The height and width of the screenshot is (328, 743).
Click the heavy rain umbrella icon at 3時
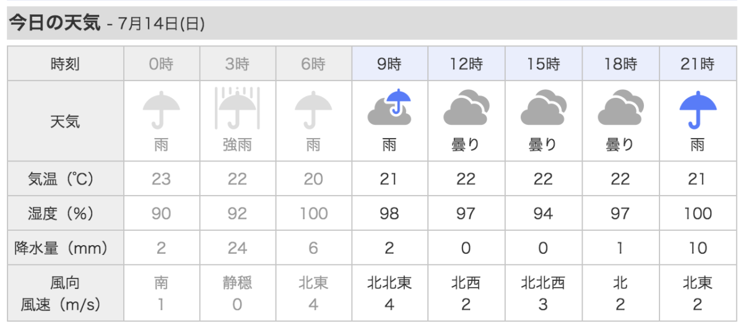(237, 108)
